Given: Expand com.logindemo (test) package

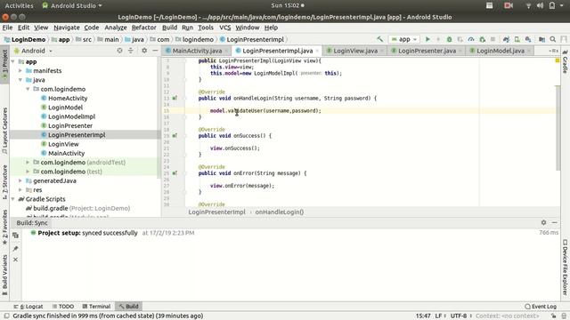Looking at the screenshot, I should pos(28,172).
